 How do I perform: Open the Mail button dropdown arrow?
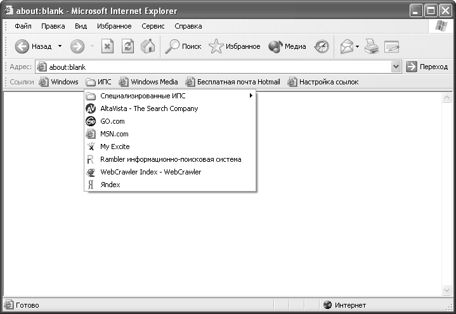pos(357,46)
